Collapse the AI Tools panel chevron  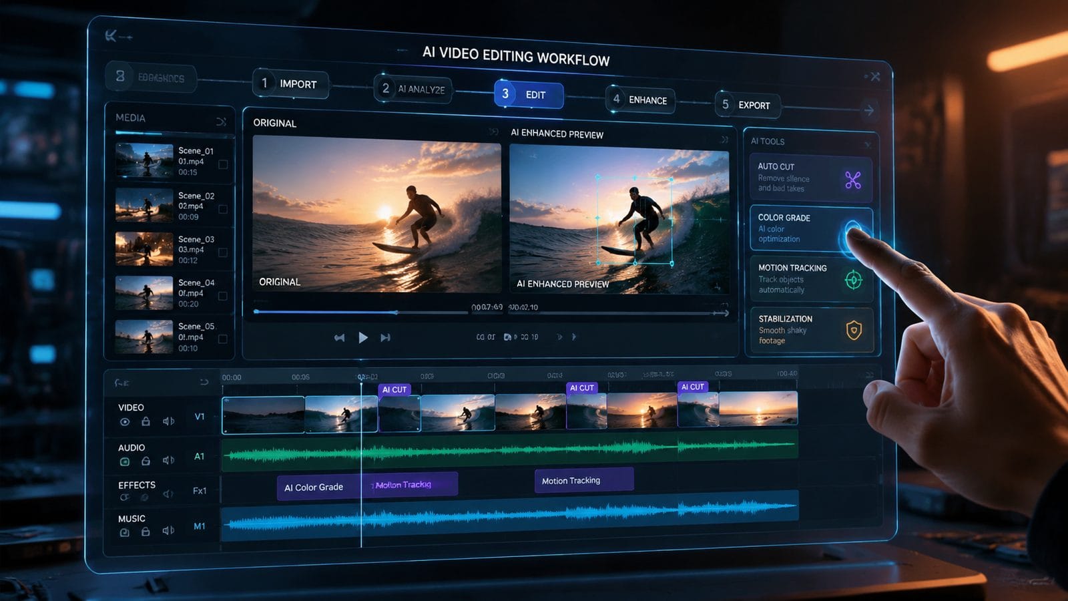pyautogui.click(x=868, y=144)
